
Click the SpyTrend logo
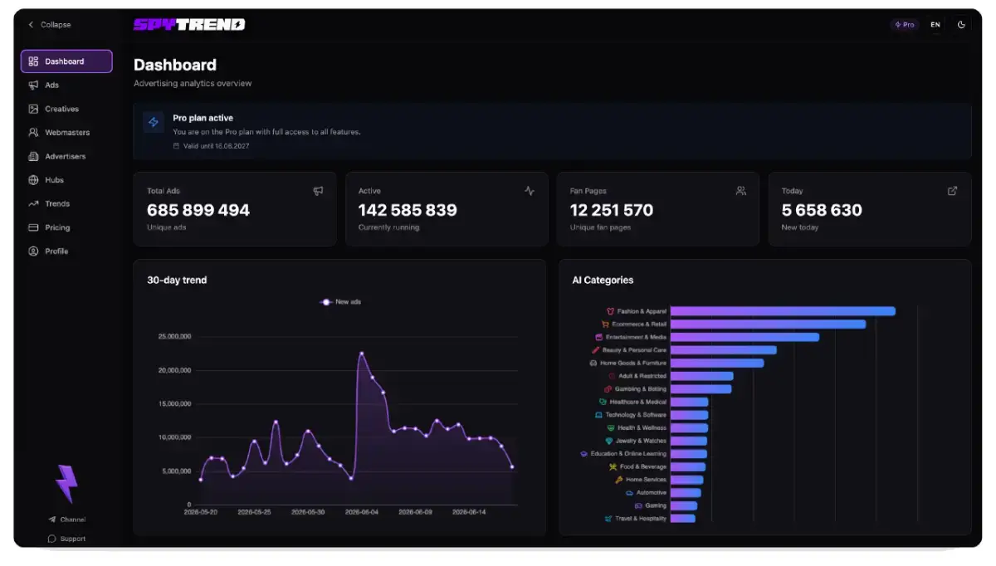pyautogui.click(x=189, y=25)
